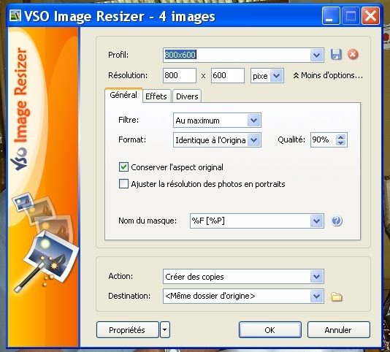This screenshot has height=352, width=390.
Task: Save the current profile with floppy icon
Action: (x=336, y=54)
